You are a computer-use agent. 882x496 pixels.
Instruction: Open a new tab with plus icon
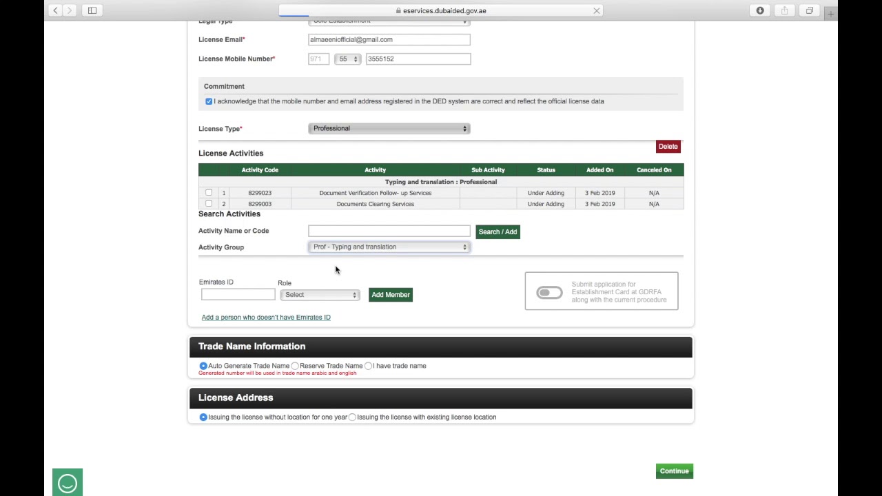[x=832, y=14]
